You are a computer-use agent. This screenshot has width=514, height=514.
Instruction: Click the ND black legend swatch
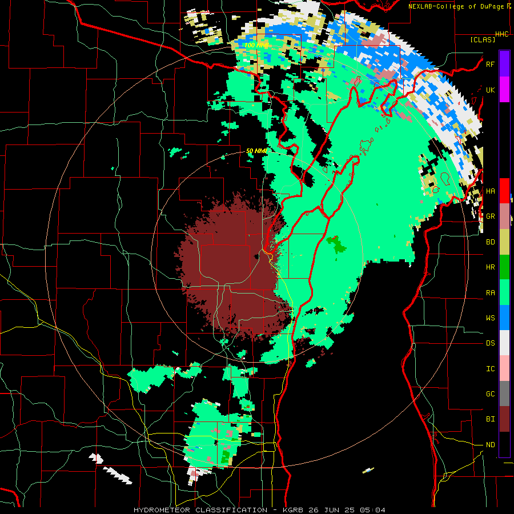click(x=504, y=444)
